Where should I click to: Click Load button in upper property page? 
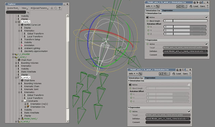196,6
